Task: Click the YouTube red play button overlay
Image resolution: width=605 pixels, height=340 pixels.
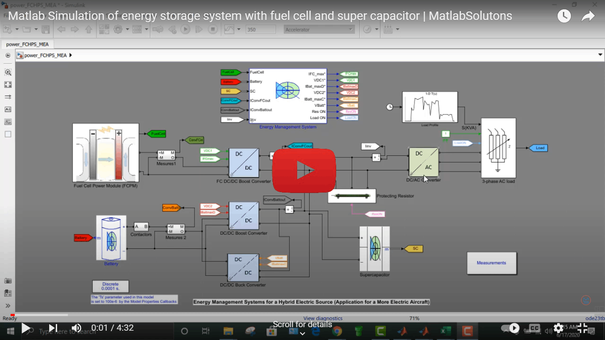Action: click(304, 170)
